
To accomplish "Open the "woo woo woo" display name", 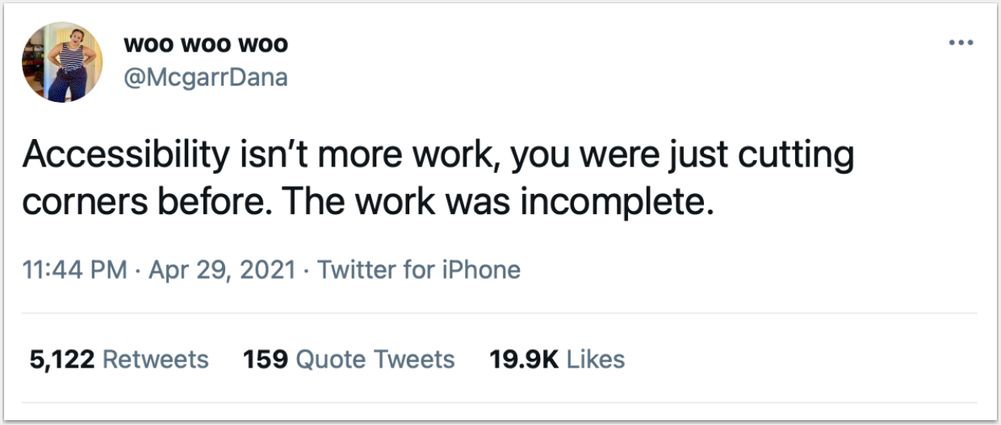I will tap(205, 44).
